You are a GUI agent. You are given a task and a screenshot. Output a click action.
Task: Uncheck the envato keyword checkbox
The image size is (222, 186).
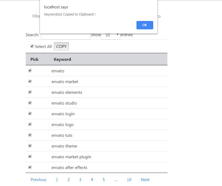30,71
